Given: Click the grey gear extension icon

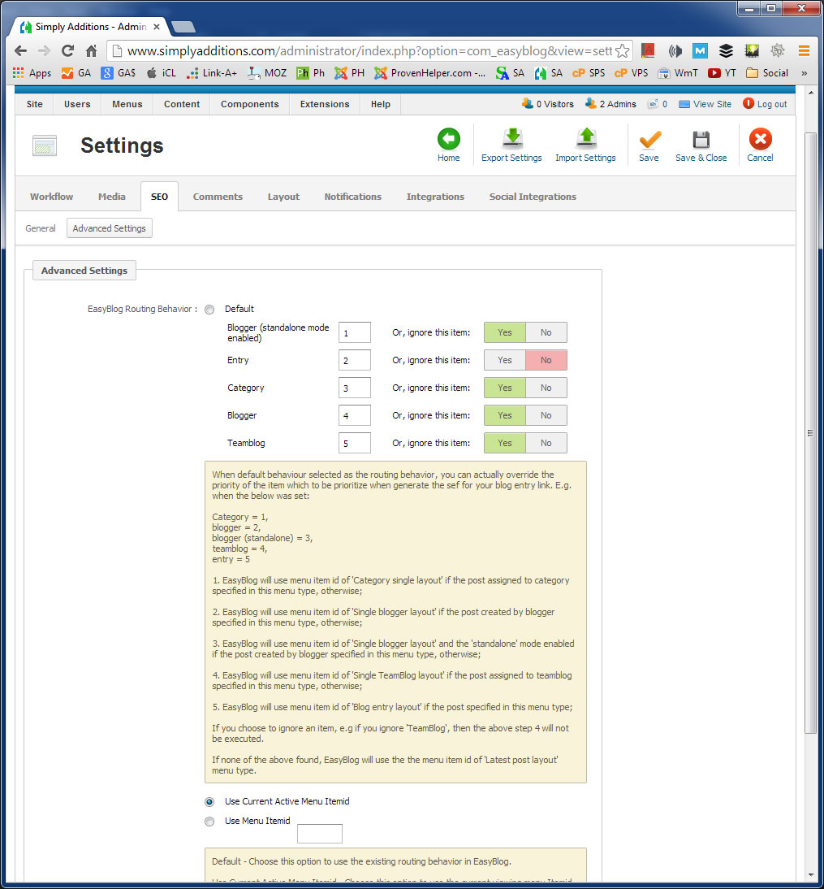Looking at the screenshot, I should tap(778, 51).
